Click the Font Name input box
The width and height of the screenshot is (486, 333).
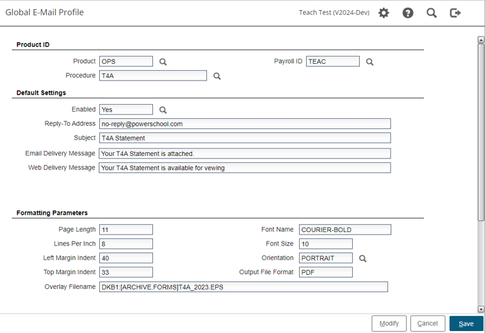[x=344, y=230]
